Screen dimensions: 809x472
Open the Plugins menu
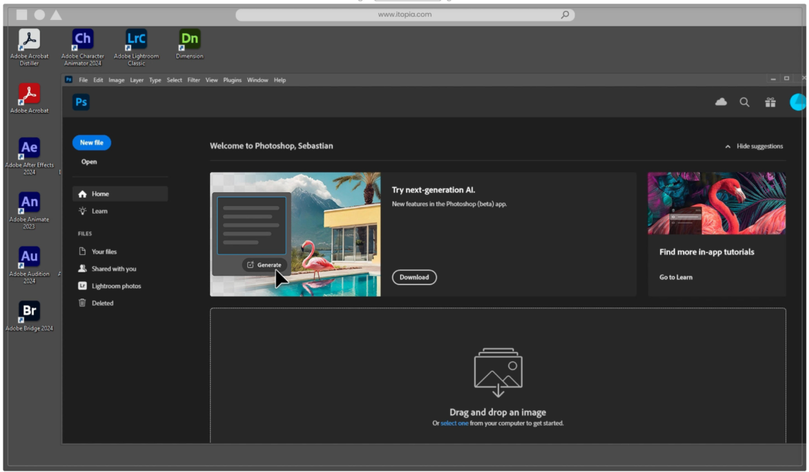pyautogui.click(x=232, y=80)
